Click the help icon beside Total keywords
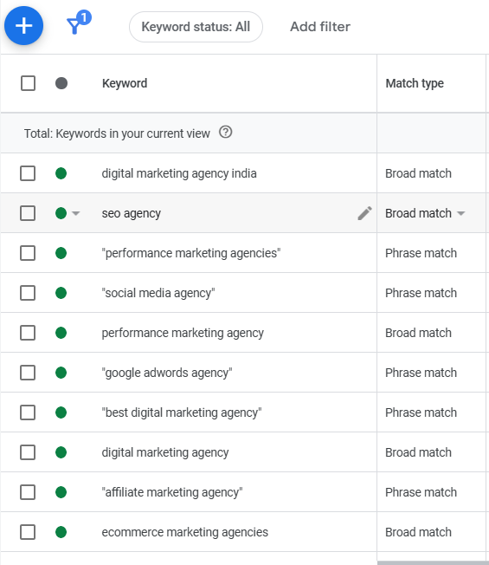The height and width of the screenshot is (565, 489). click(226, 133)
